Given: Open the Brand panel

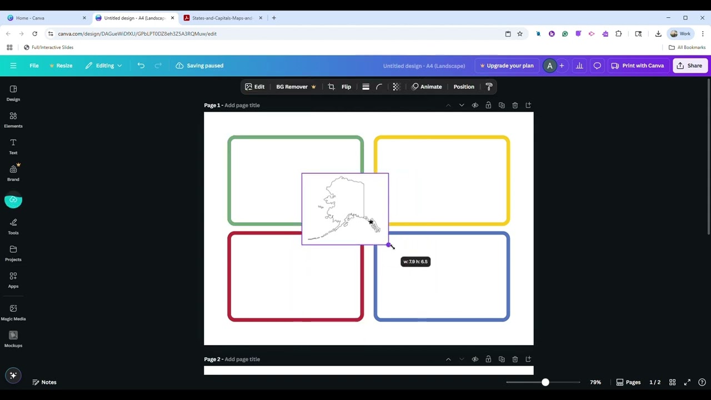Looking at the screenshot, I should pyautogui.click(x=13, y=173).
